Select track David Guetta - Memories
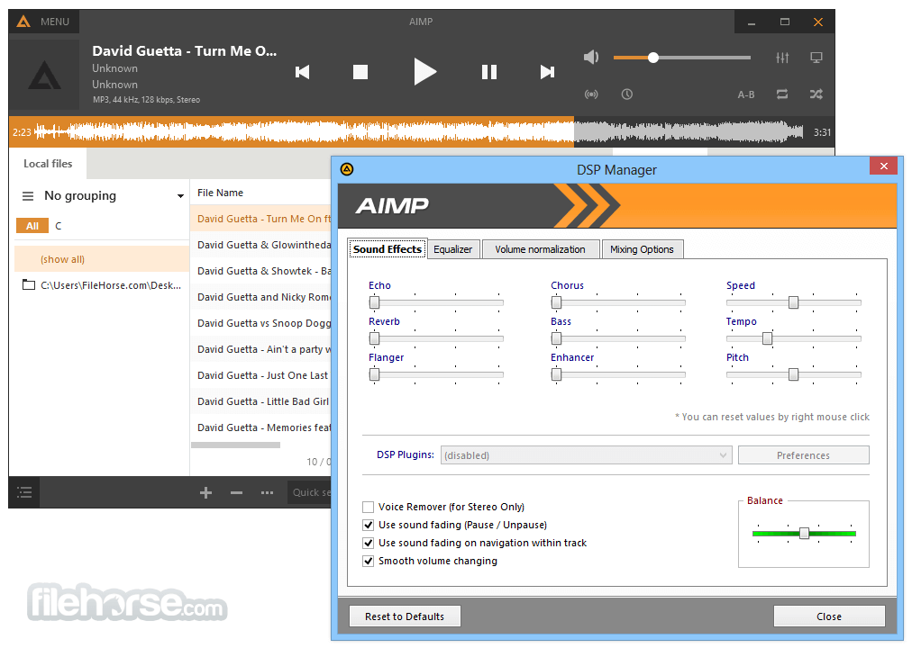The height and width of the screenshot is (648, 912). point(261,427)
